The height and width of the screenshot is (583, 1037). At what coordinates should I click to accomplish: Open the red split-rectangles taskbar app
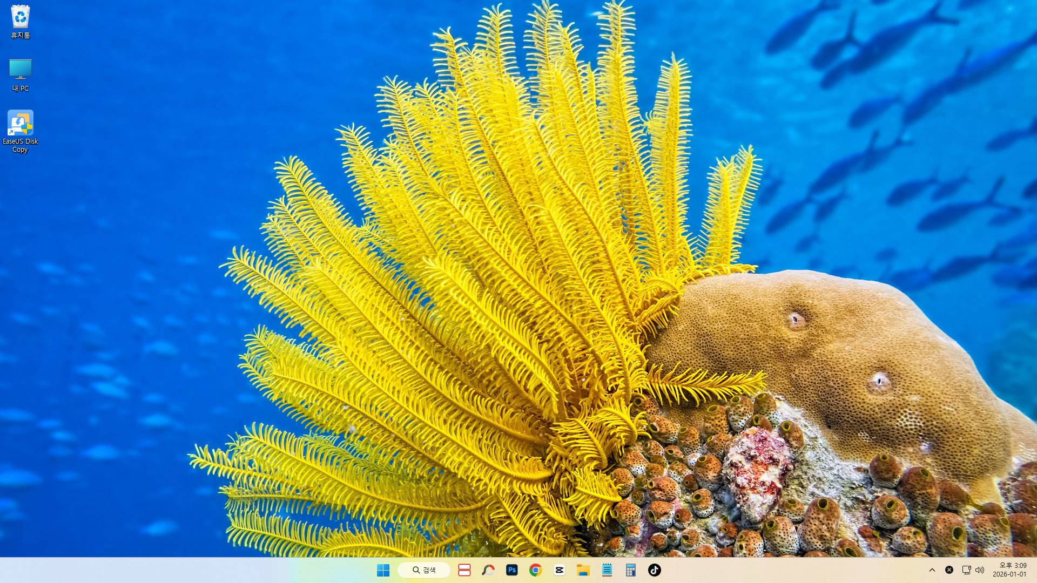[x=464, y=570]
